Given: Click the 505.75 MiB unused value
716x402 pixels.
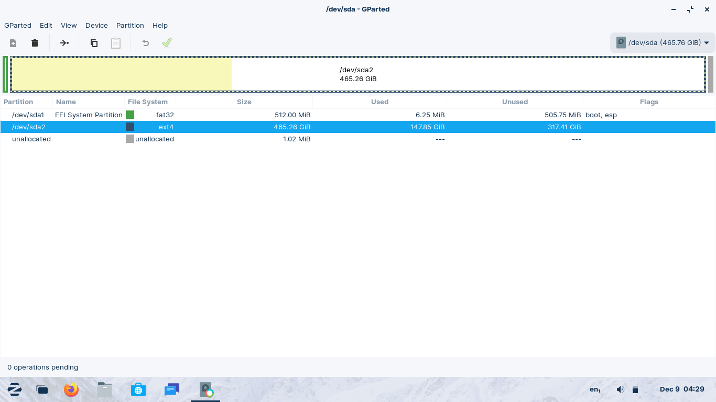Looking at the screenshot, I should (563, 115).
